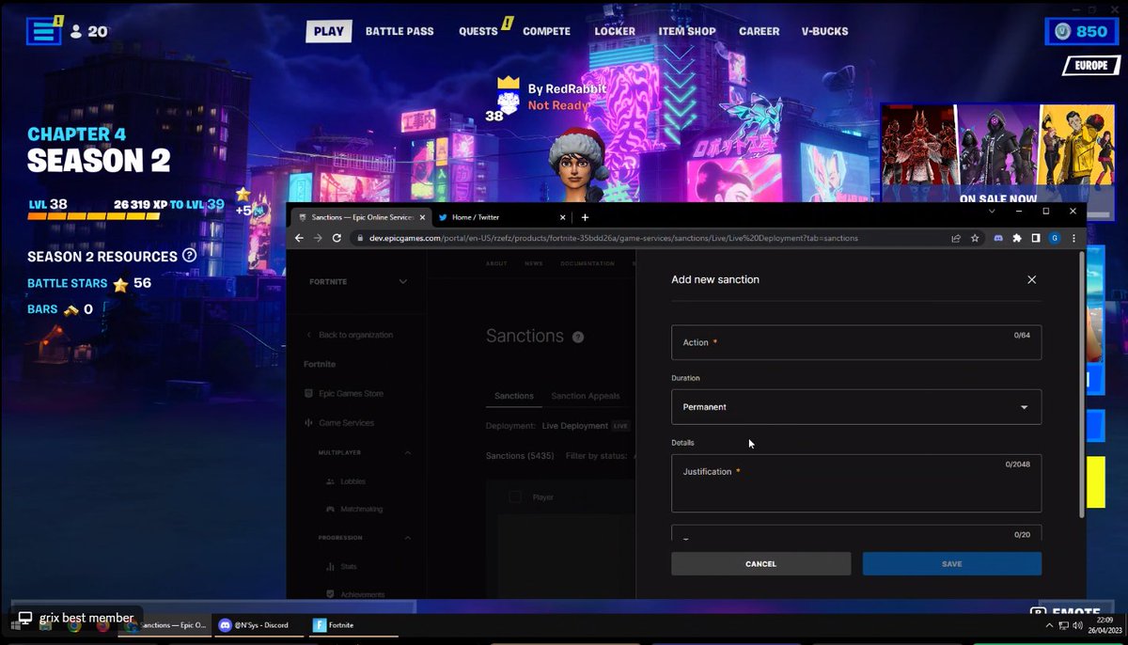Click the Justification text area
Image resolution: width=1128 pixels, height=645 pixels.
[x=856, y=483]
